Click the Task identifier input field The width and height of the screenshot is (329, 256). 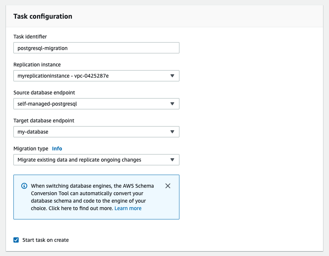click(x=96, y=48)
